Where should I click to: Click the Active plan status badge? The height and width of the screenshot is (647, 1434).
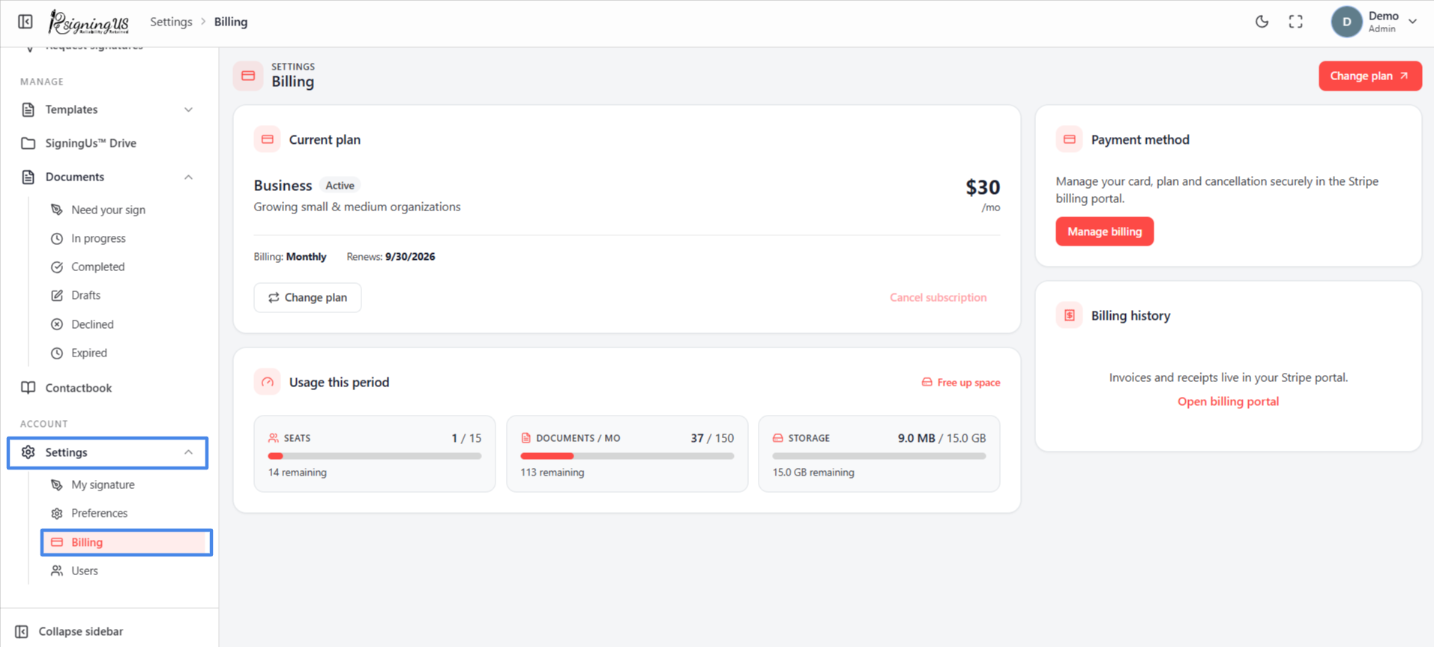click(x=340, y=185)
